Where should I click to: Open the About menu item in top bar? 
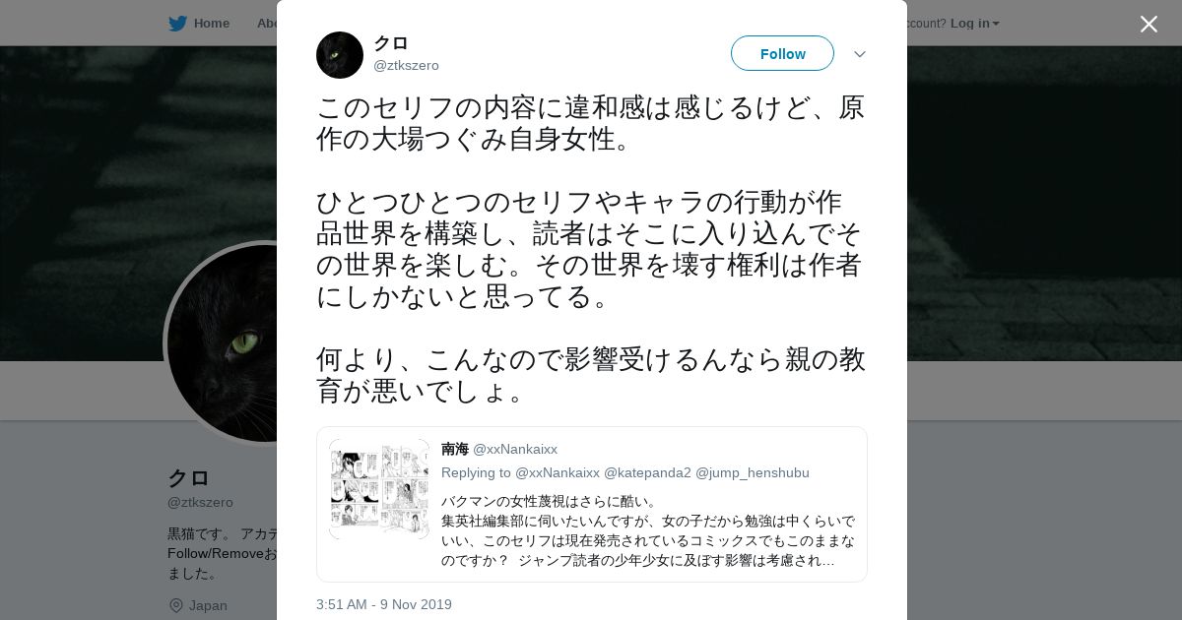click(x=267, y=24)
